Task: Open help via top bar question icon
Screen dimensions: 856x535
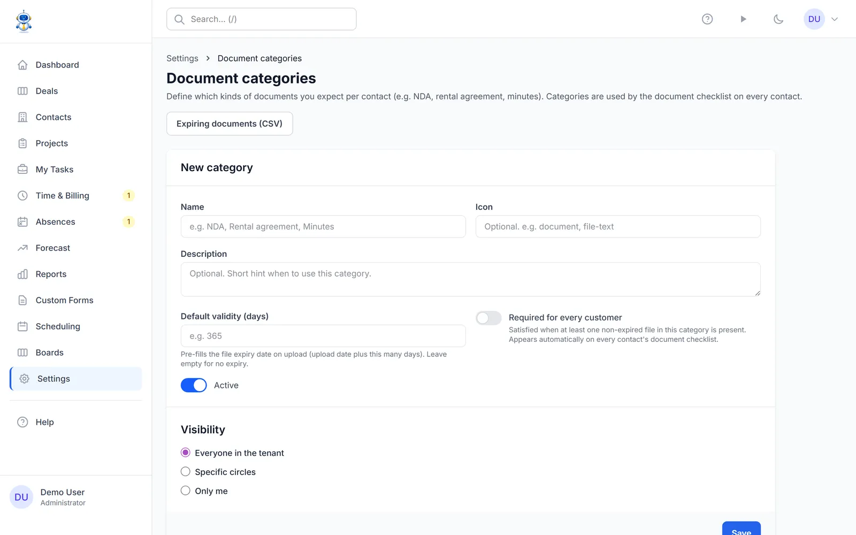Action: pos(707,19)
